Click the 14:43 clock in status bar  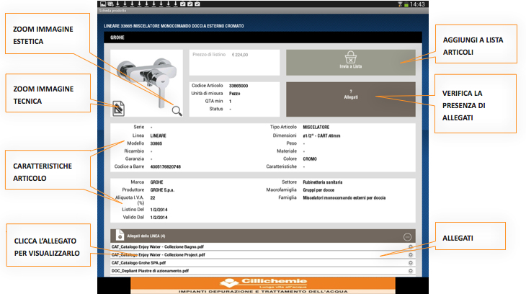tap(417, 4)
